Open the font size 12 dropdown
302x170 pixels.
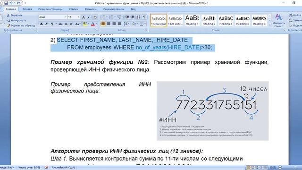pyautogui.click(x=78, y=17)
